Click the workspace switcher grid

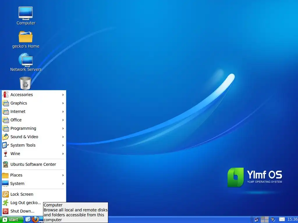[265, 220]
